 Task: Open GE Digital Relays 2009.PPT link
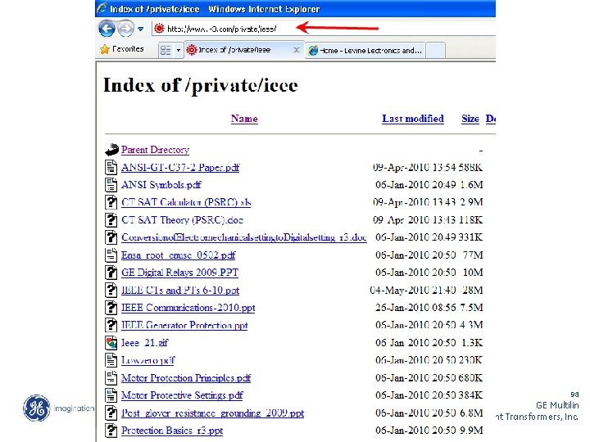click(179, 273)
